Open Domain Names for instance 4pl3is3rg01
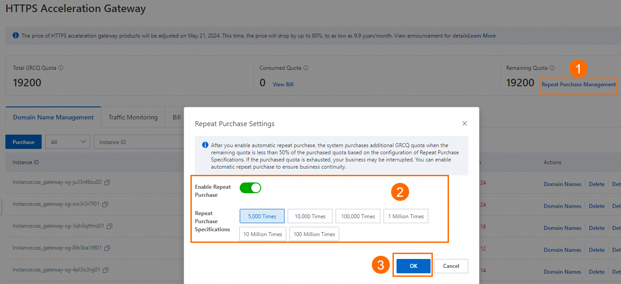621x284 pixels. pos(562,271)
